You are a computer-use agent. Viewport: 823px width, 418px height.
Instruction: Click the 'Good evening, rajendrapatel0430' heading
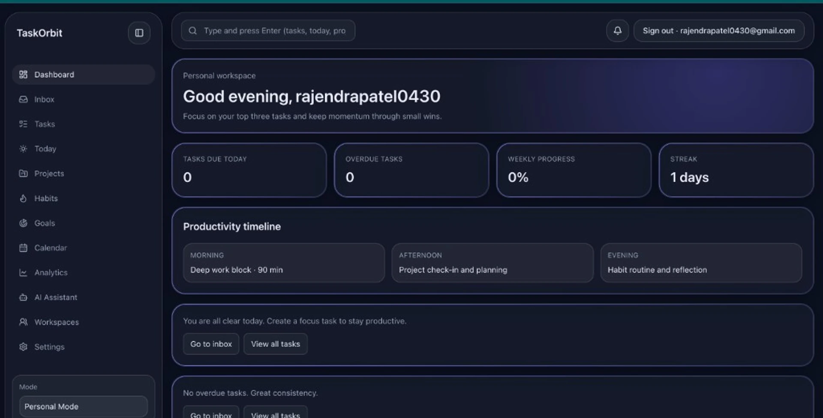(312, 96)
